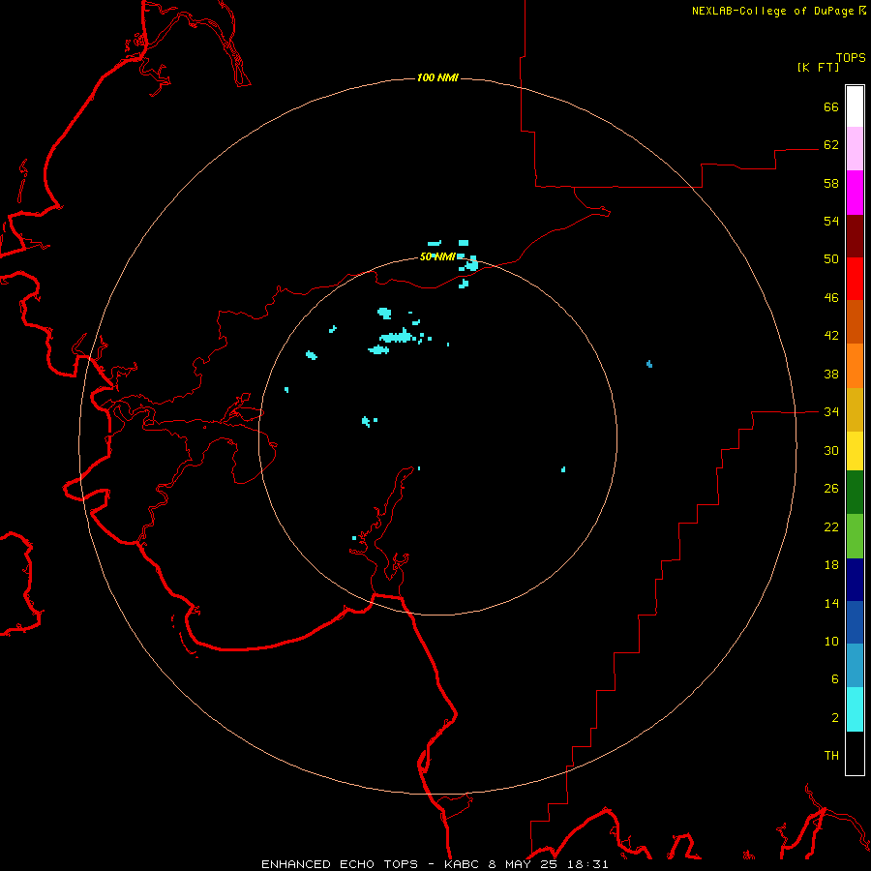The height and width of the screenshot is (871, 871).
Task: Click the 2 legend value
Action: pyautogui.click(x=835, y=718)
